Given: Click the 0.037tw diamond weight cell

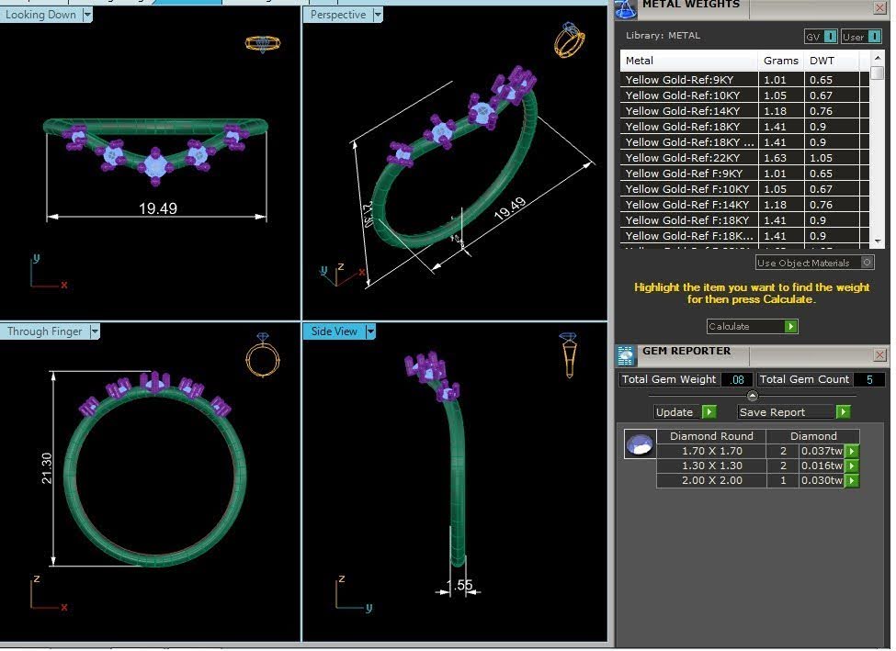Looking at the screenshot, I should pyautogui.click(x=822, y=451).
